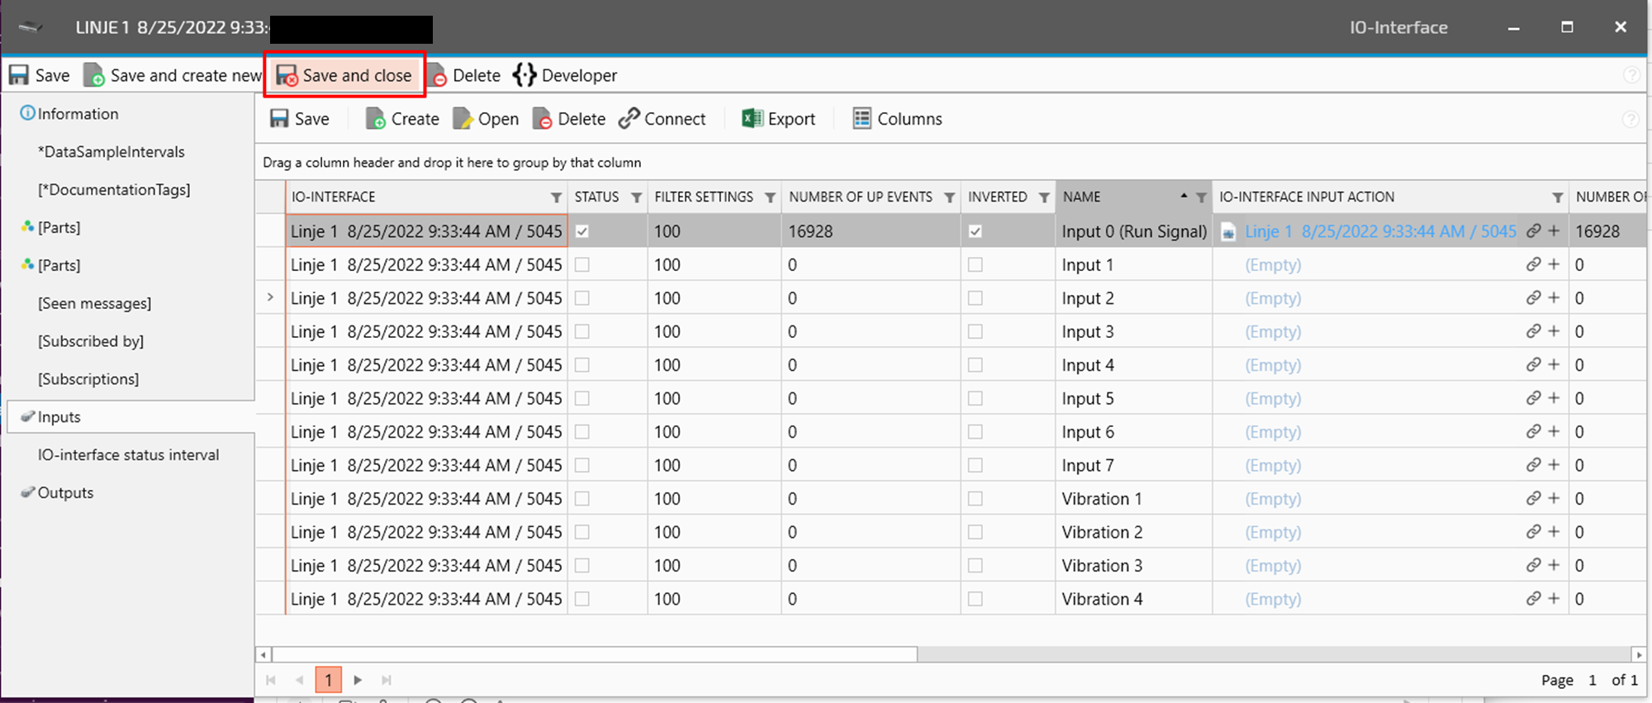Switch to the Outputs section
The width and height of the screenshot is (1652, 703).
[x=65, y=492]
